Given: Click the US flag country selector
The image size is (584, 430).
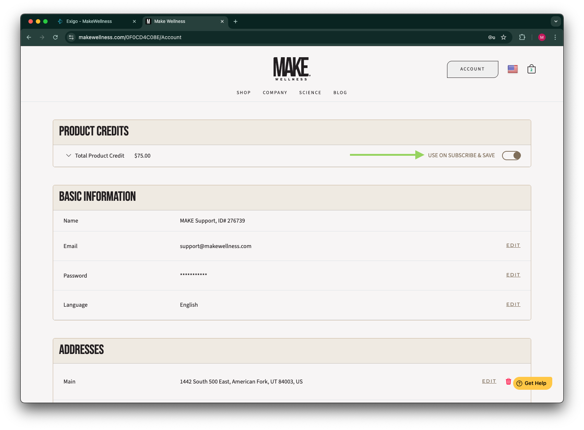Looking at the screenshot, I should tap(512, 69).
